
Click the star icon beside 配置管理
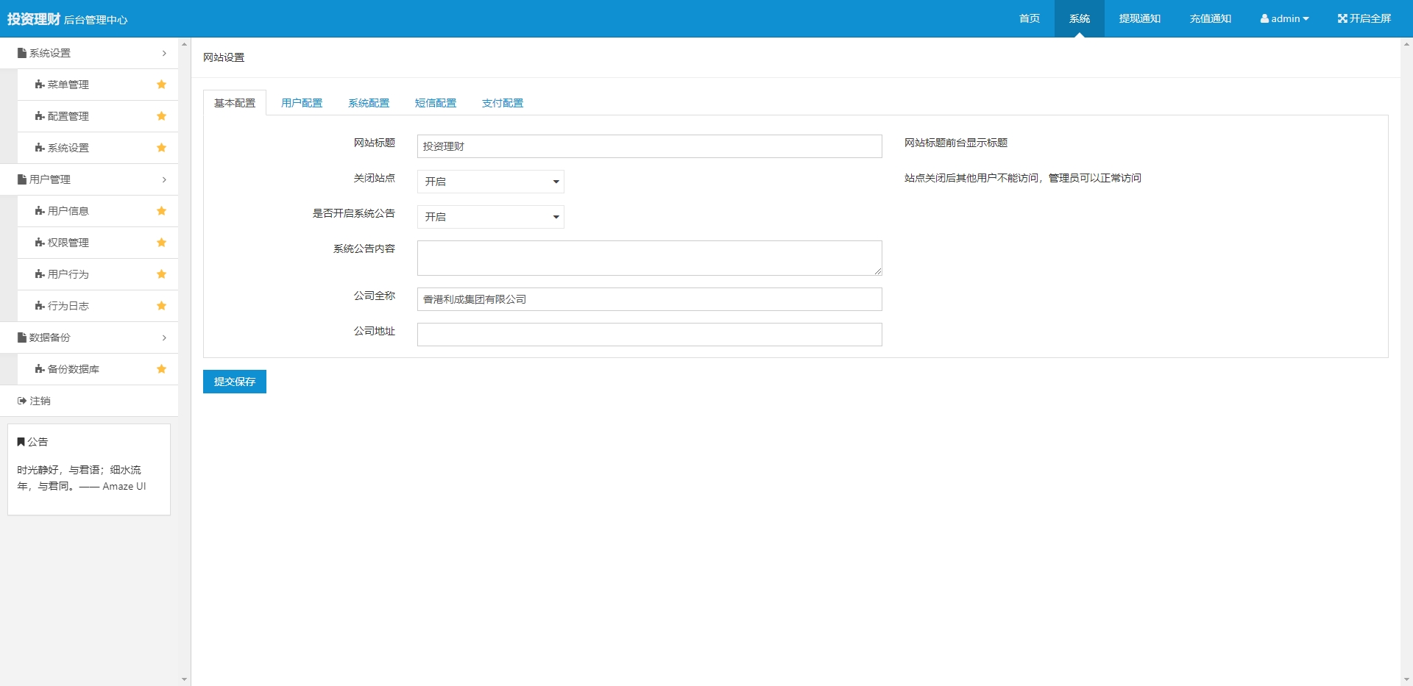pos(161,116)
